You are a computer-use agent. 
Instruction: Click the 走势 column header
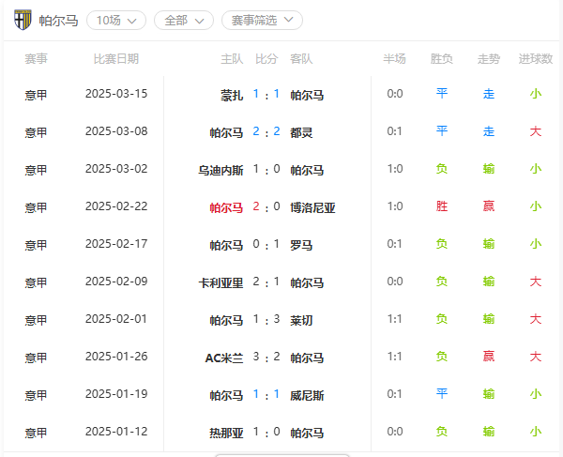point(489,58)
